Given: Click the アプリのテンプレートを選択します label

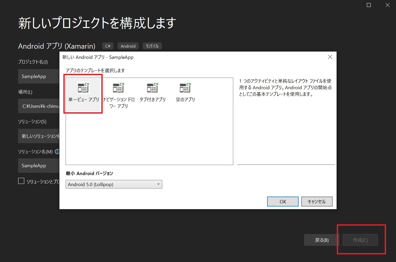Looking at the screenshot, I should pos(95,70).
